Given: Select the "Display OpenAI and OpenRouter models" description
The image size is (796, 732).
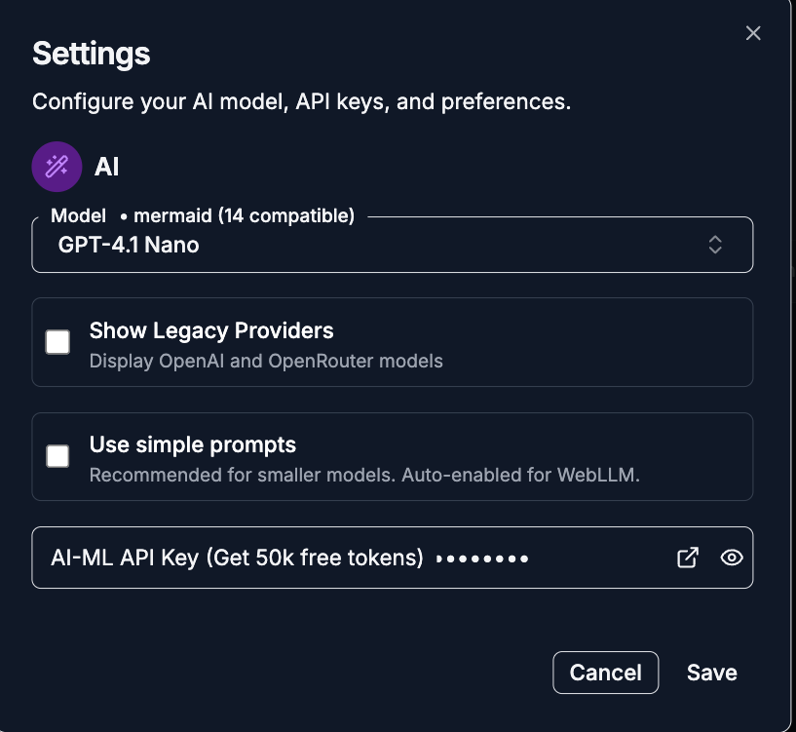Looking at the screenshot, I should pyautogui.click(x=266, y=361).
